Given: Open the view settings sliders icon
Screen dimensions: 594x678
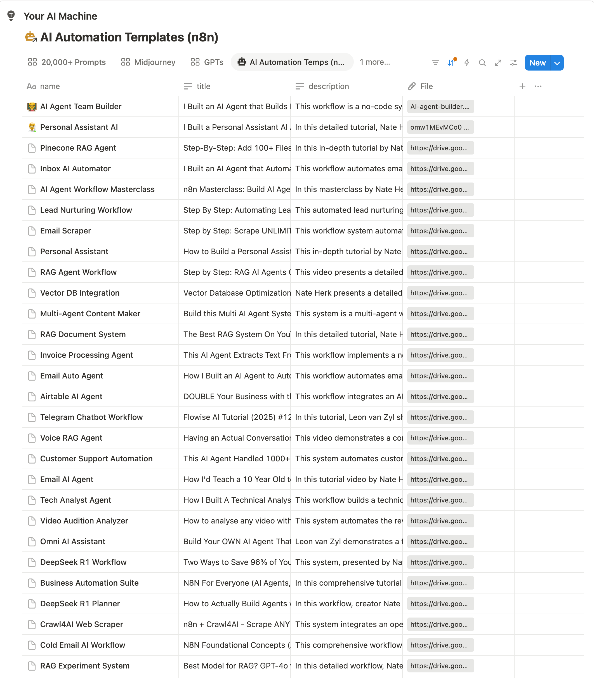Looking at the screenshot, I should (x=514, y=63).
